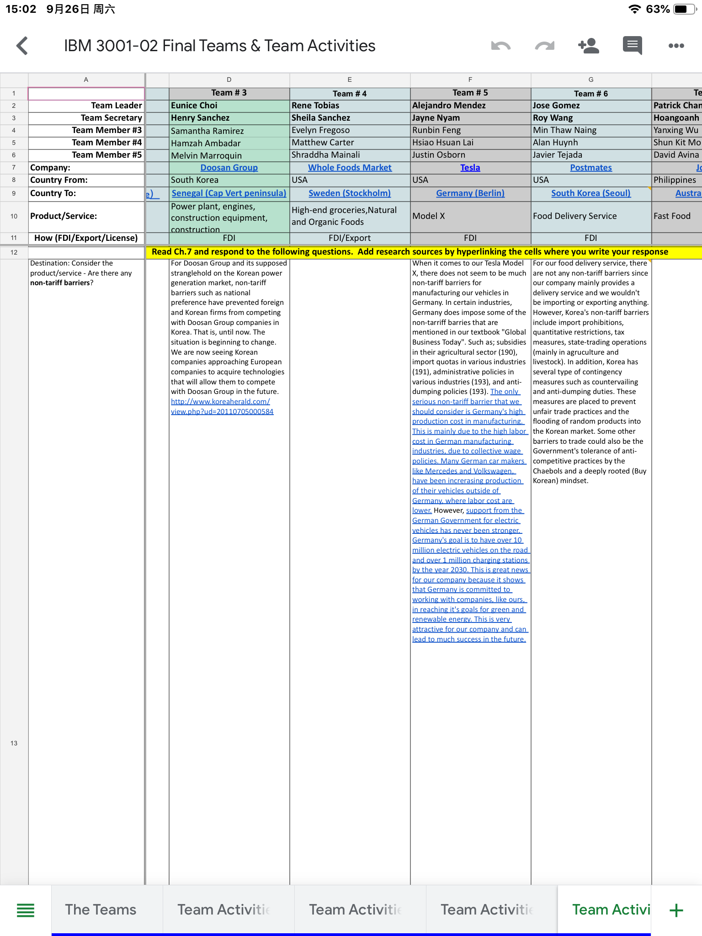Select the 'Team # 6' header cell

point(591,93)
